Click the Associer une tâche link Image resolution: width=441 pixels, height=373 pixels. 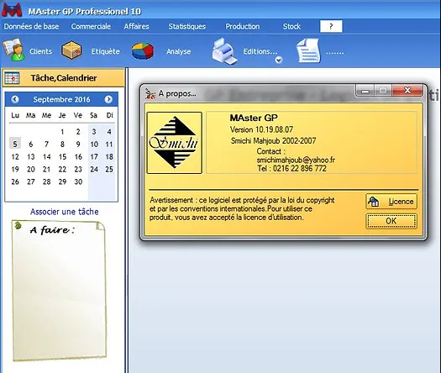pos(65,212)
